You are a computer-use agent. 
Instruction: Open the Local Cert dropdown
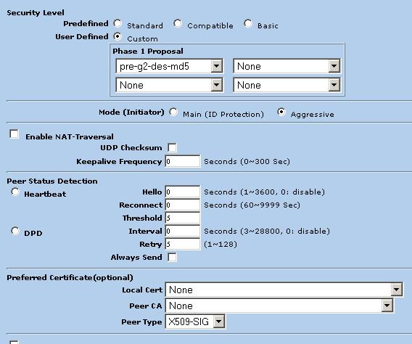284,290
